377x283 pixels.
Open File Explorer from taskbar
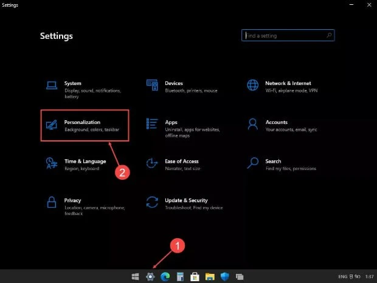tap(210, 276)
